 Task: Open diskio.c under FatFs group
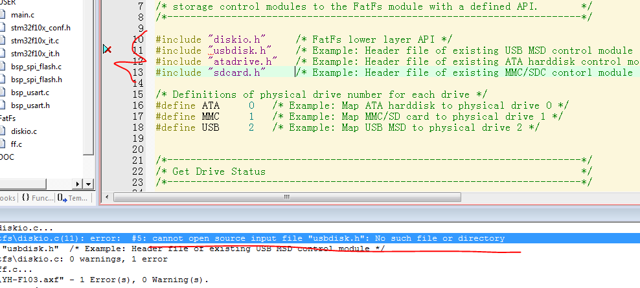(x=24, y=131)
